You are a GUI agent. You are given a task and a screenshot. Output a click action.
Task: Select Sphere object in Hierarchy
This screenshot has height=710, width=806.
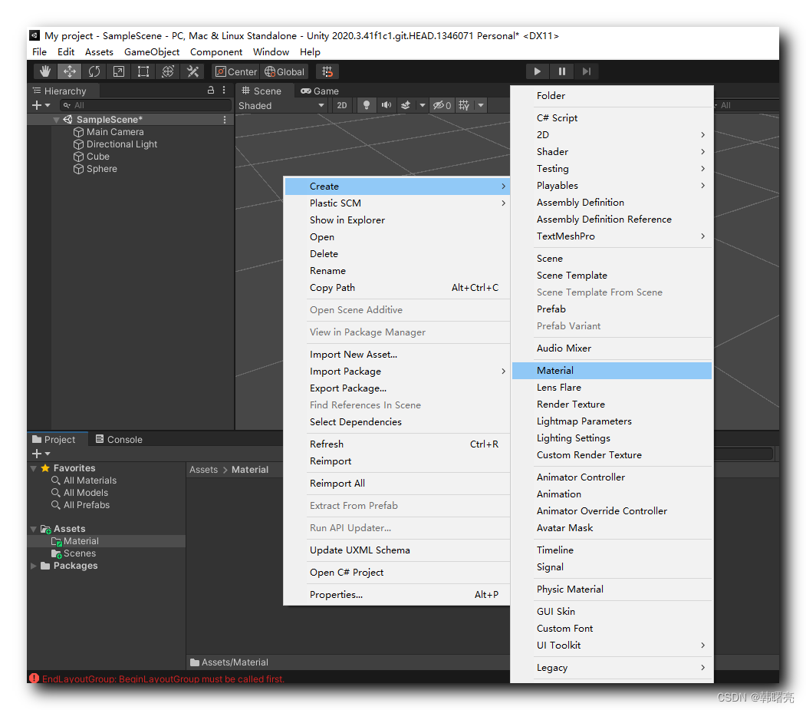tap(101, 169)
